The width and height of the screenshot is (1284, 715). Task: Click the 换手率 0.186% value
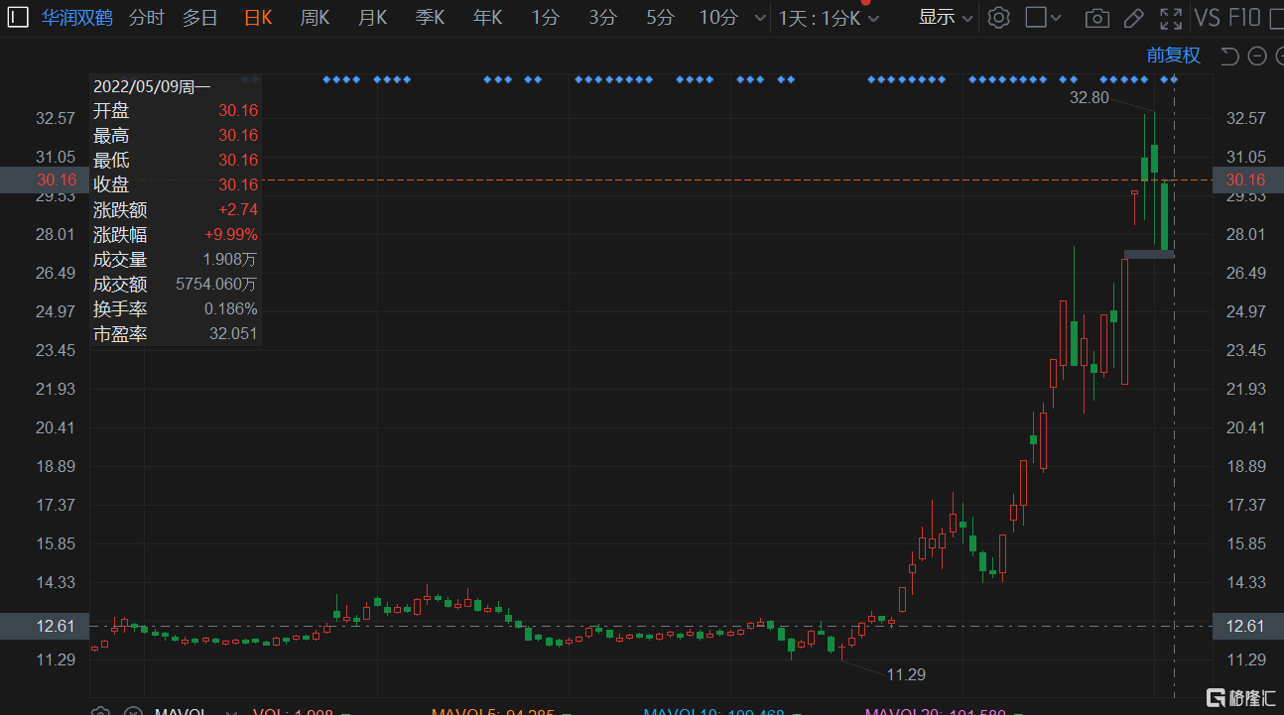(231, 309)
